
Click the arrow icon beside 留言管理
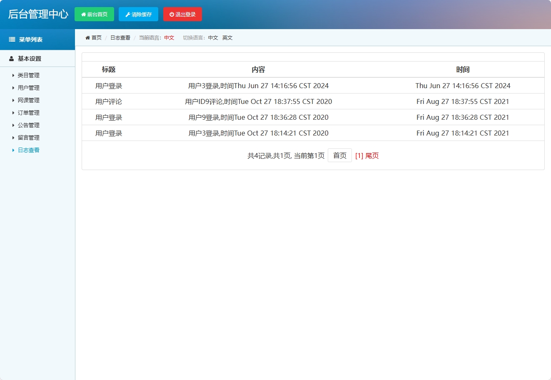(13, 138)
